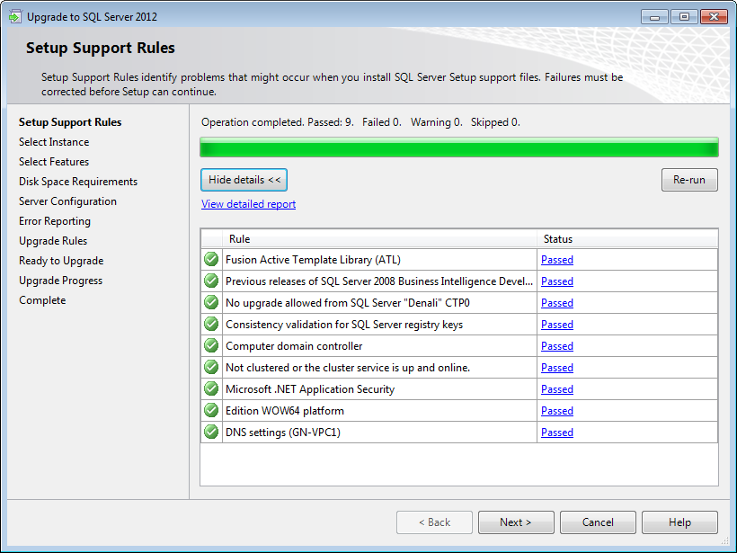Click the check icon for Computer domain controller
The height and width of the screenshot is (553, 737).
click(x=211, y=345)
